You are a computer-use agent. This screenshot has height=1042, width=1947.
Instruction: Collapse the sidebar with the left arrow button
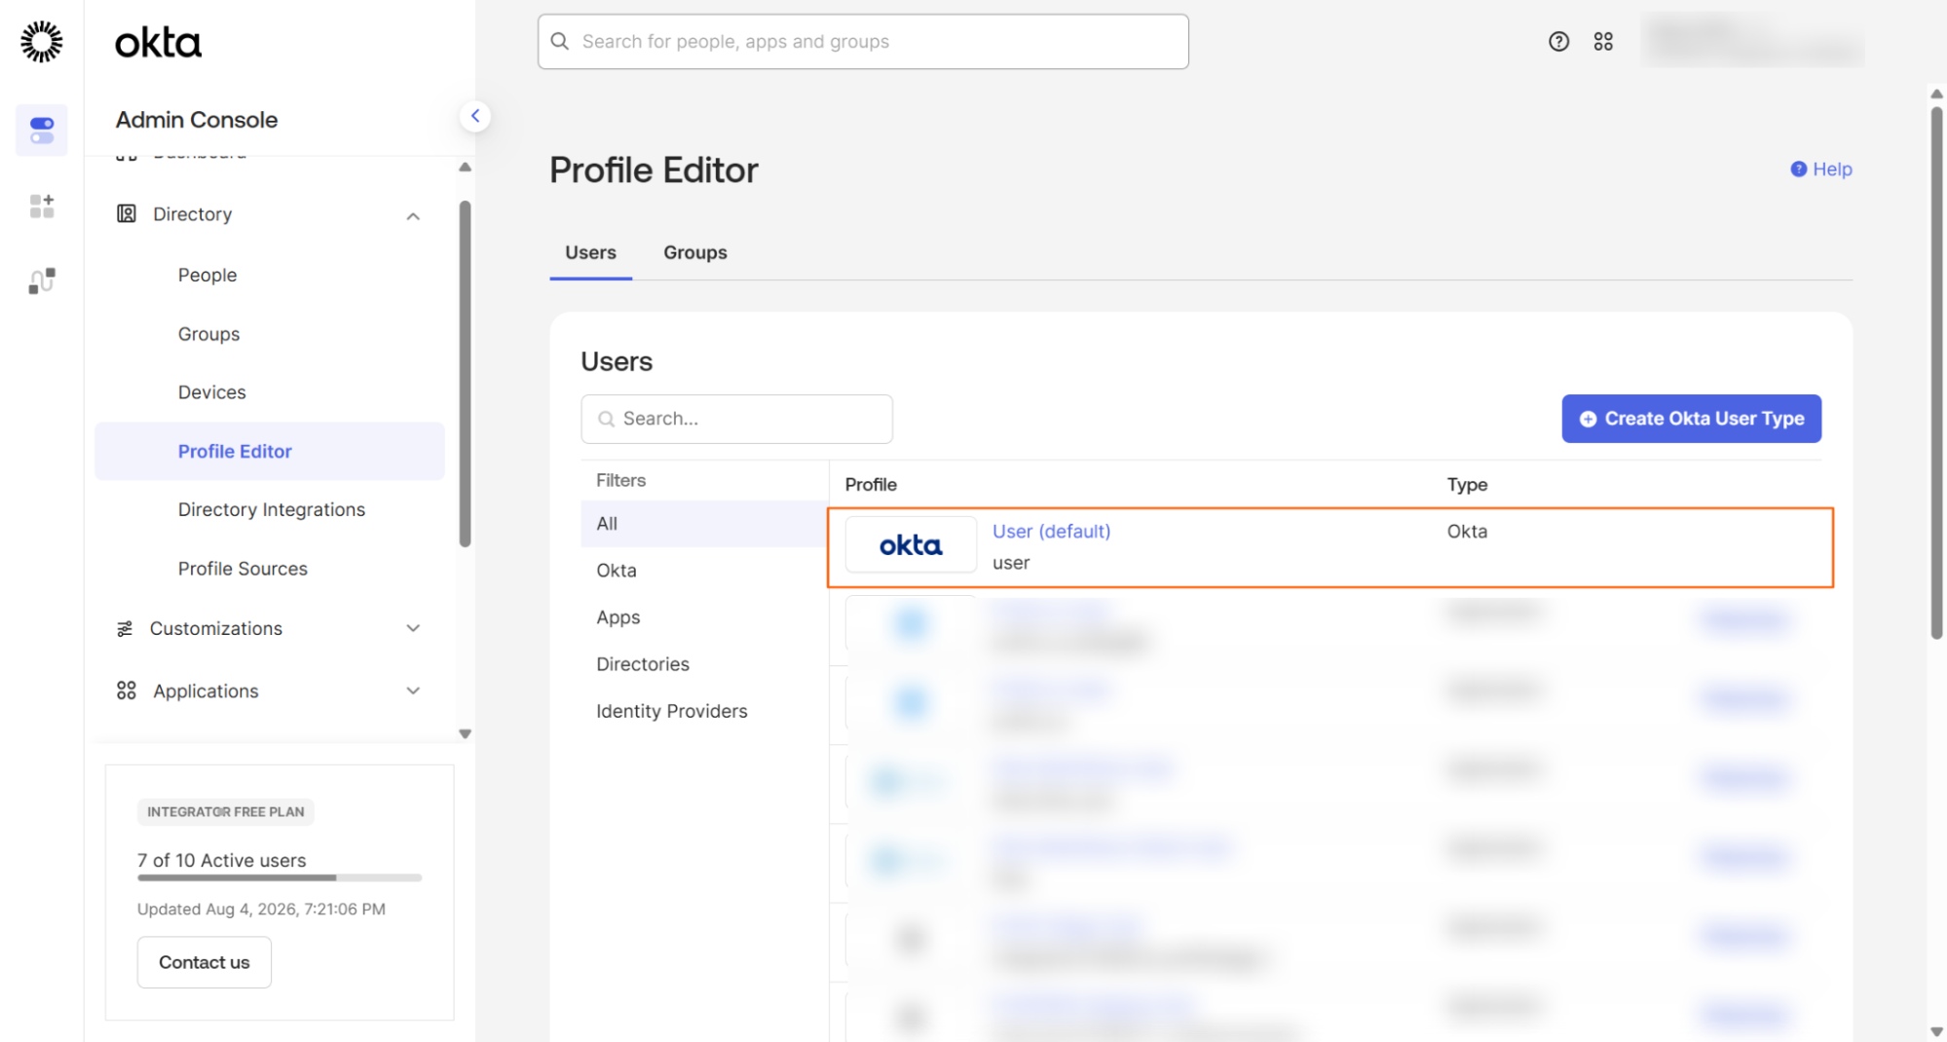click(475, 116)
